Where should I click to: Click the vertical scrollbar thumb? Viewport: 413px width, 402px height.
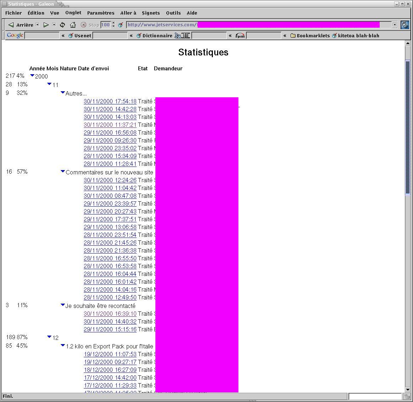[407, 127]
